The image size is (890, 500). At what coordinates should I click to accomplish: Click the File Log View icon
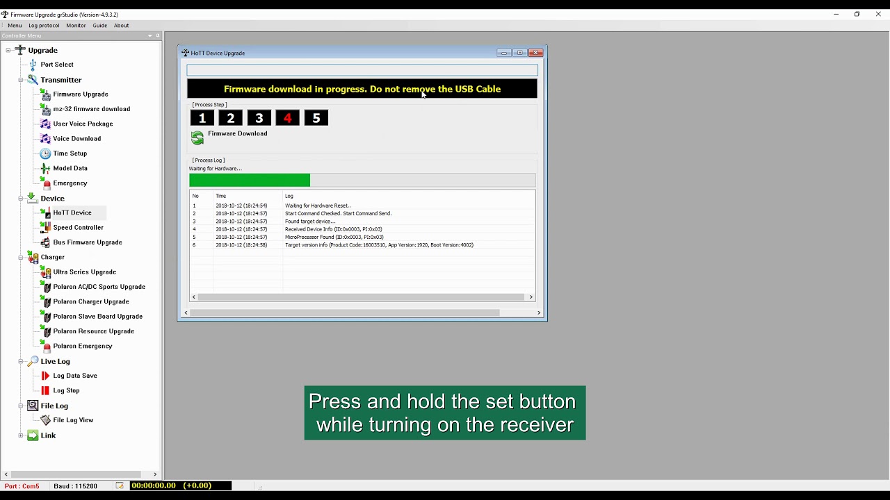[x=45, y=420]
